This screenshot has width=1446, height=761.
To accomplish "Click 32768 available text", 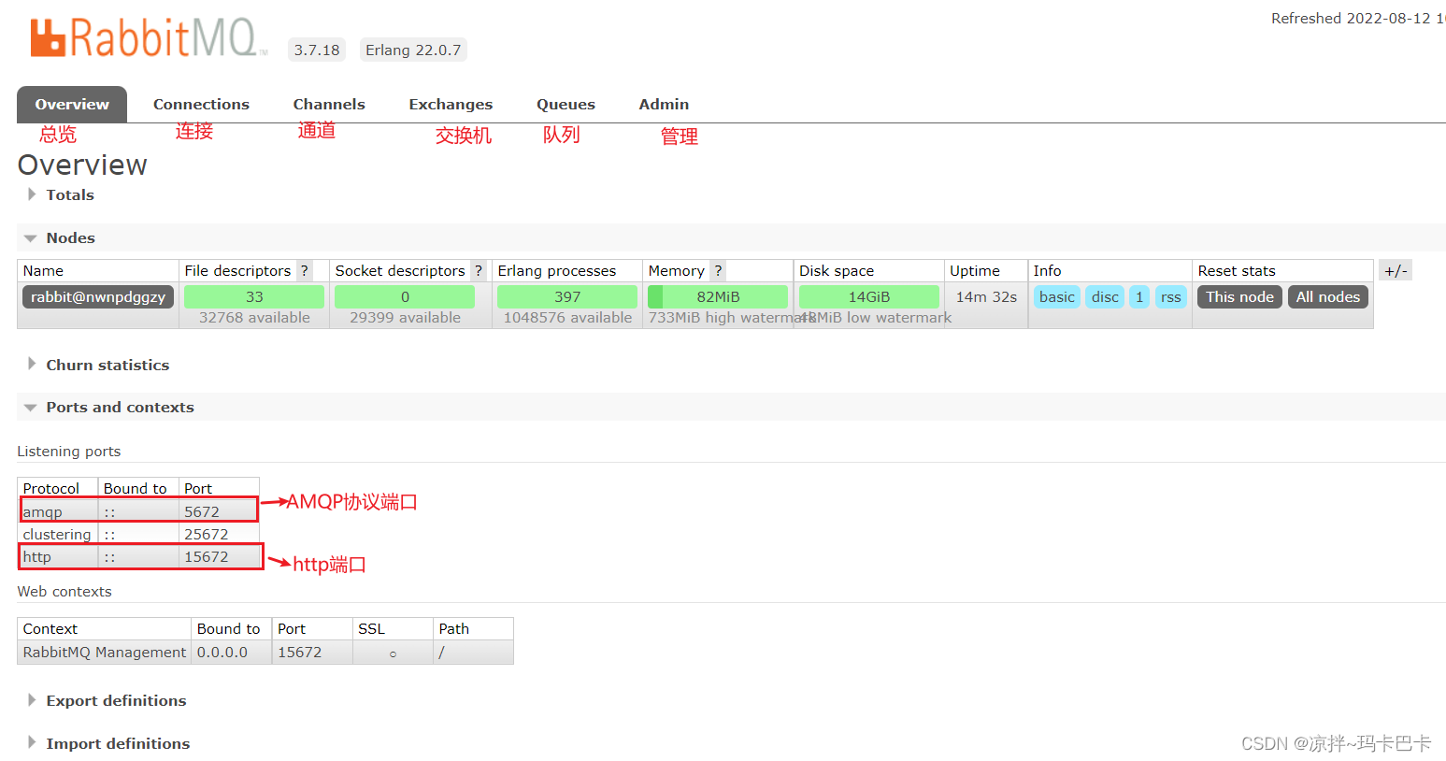I will pyautogui.click(x=254, y=318).
